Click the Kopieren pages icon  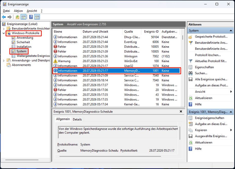pos(190,130)
